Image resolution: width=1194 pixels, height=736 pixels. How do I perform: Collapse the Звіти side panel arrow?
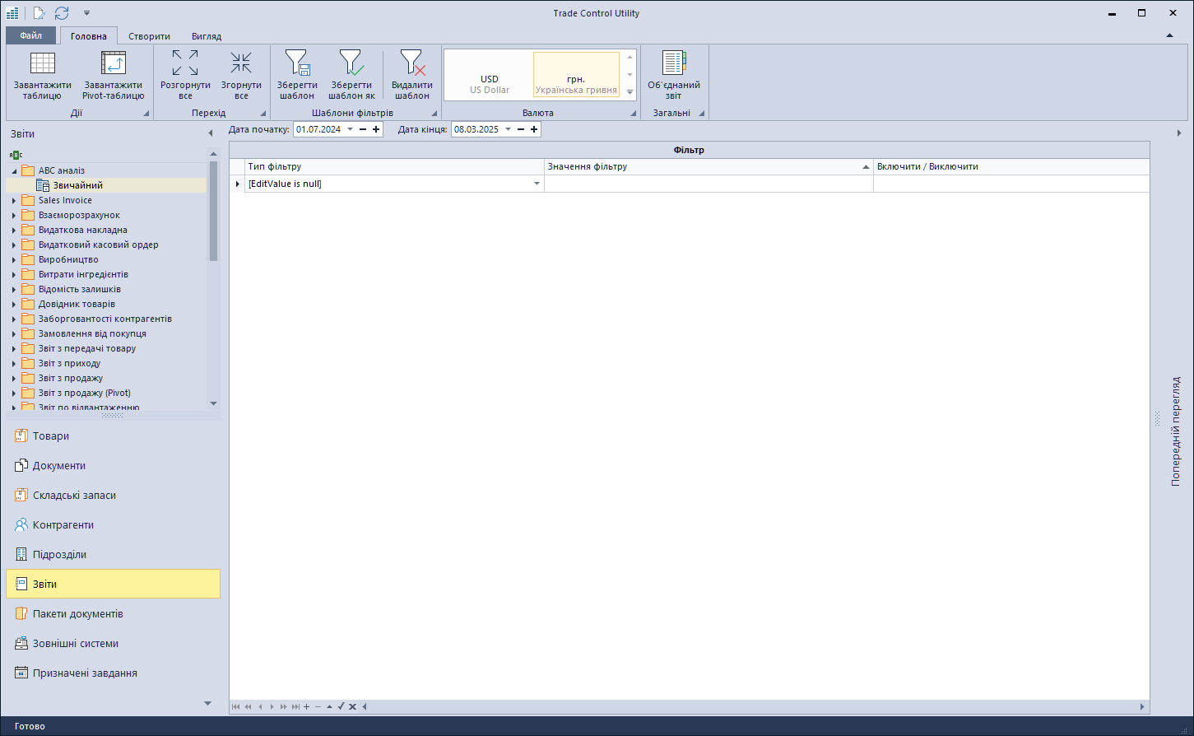211,133
